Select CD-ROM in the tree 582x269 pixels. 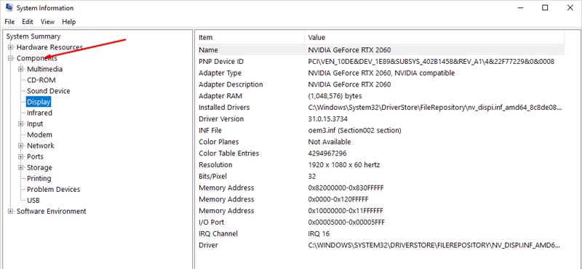point(41,80)
